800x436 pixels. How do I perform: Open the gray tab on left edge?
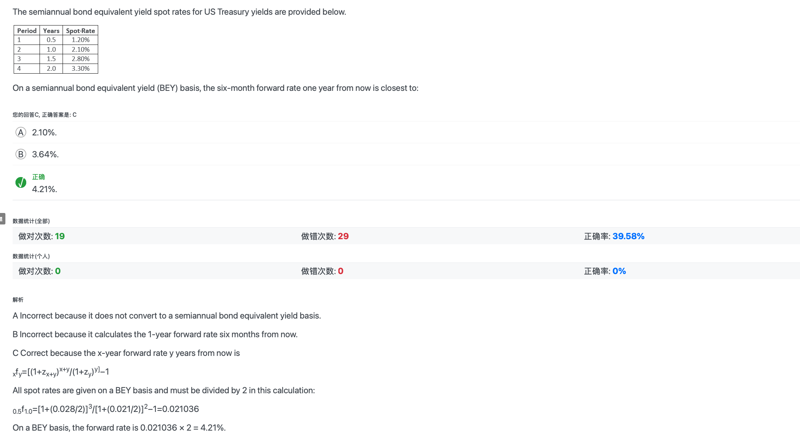pos(2,219)
